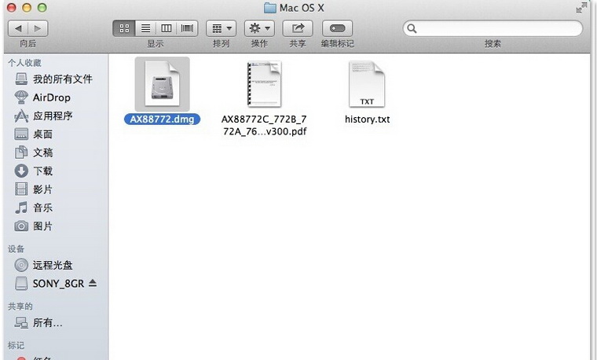Viewport: 597px width, 360px height.
Task: Select the AX88772C PDF document
Action: point(264,84)
